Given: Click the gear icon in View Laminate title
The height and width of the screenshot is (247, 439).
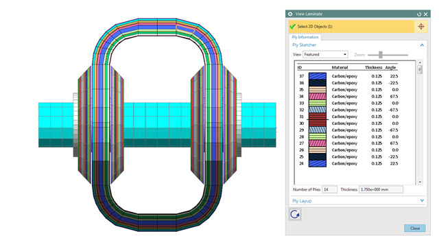Looking at the screenshot, I should tap(290, 14).
